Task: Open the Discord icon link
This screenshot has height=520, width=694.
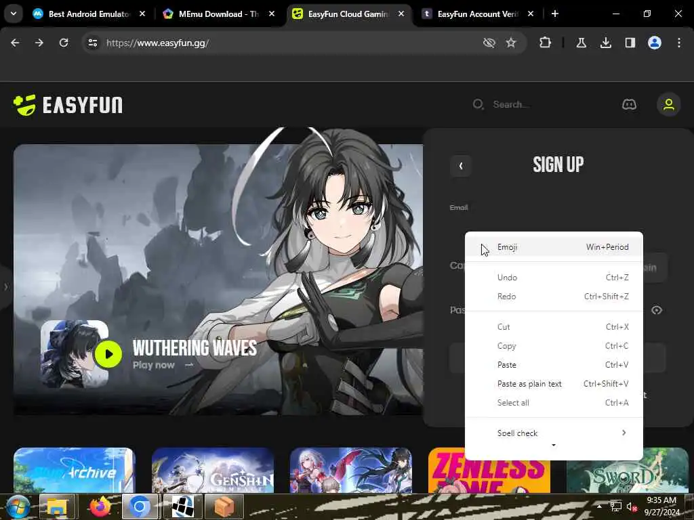Action: click(x=629, y=105)
